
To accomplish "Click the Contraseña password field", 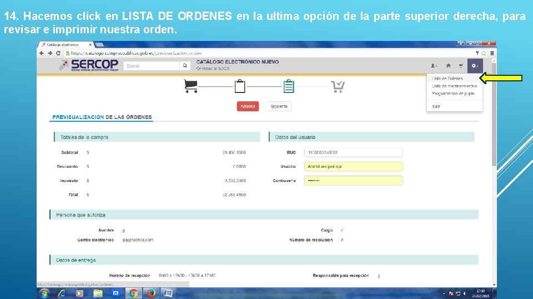I will click(354, 181).
